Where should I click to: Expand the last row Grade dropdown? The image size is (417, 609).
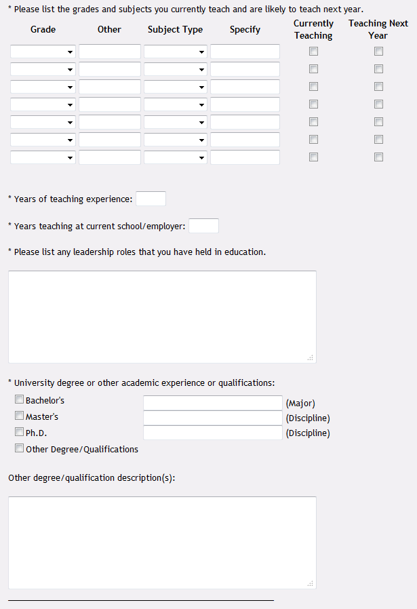43,157
